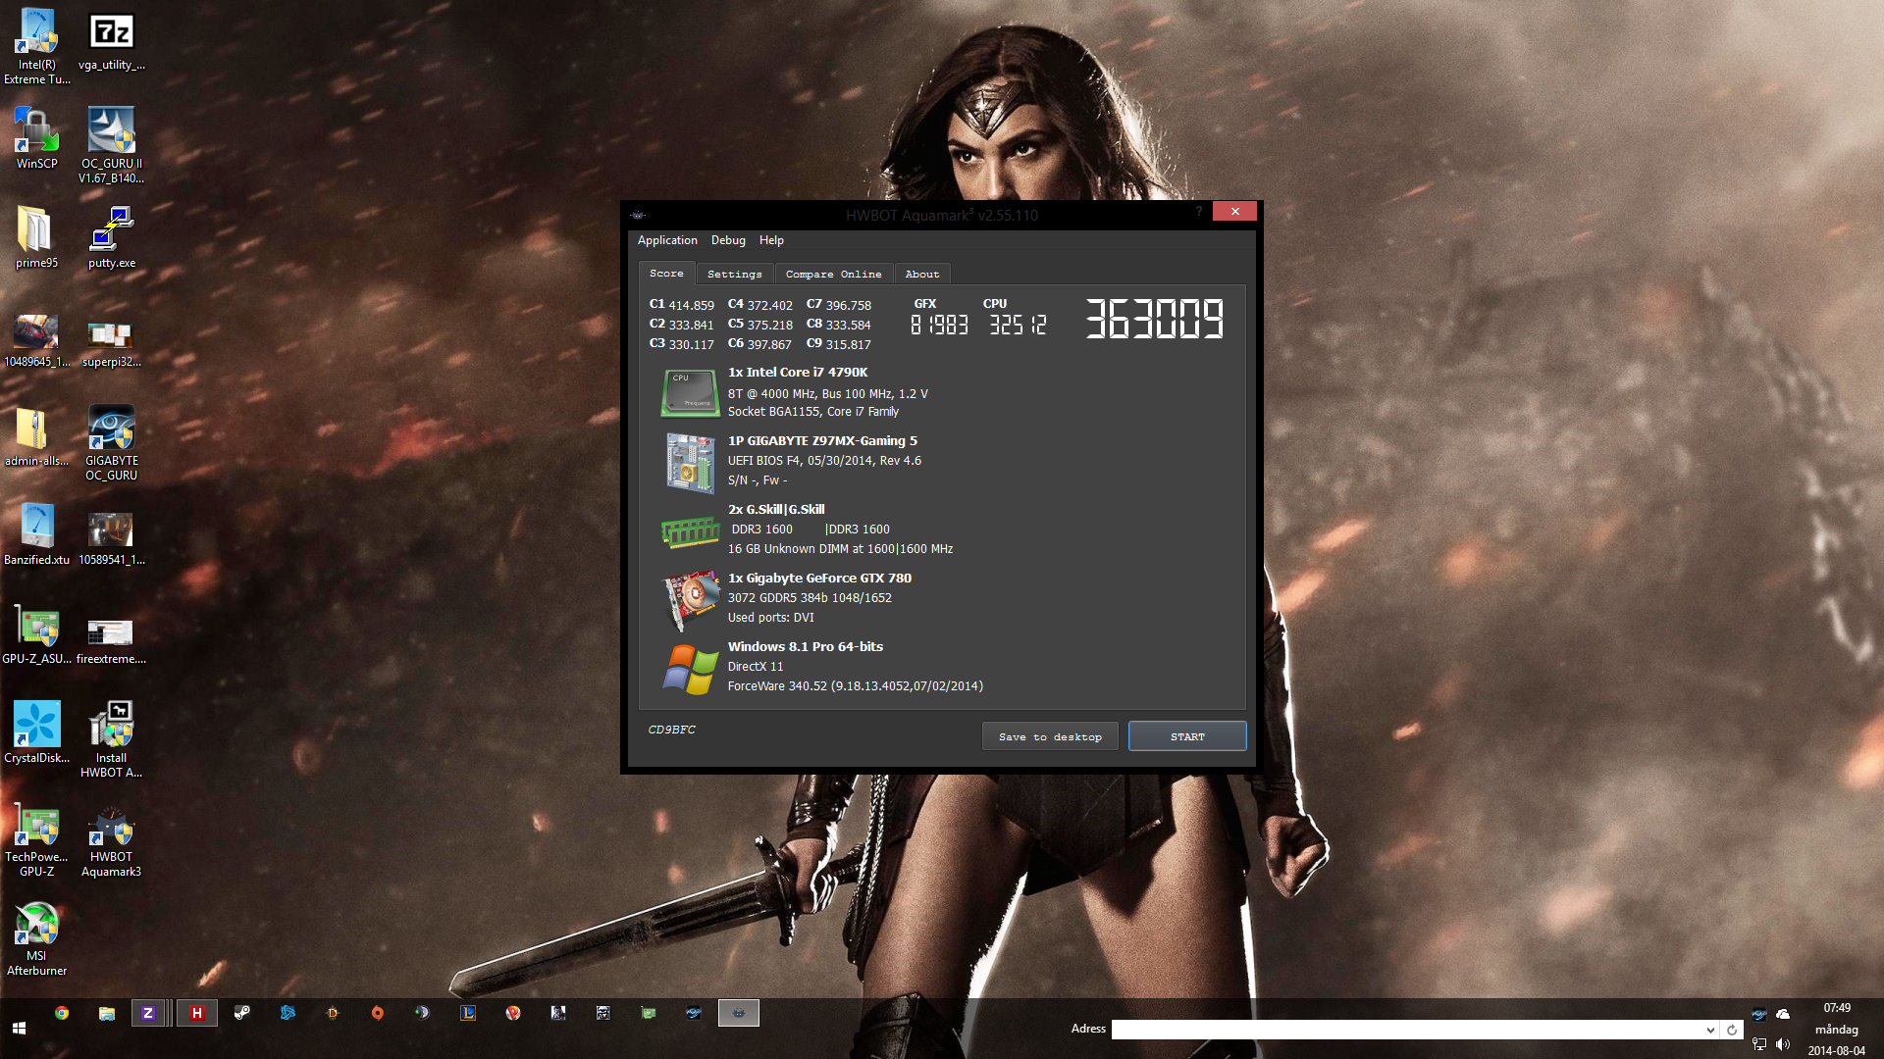Open the Windows Start button
The width and height of the screenshot is (1884, 1059).
pyautogui.click(x=19, y=1028)
